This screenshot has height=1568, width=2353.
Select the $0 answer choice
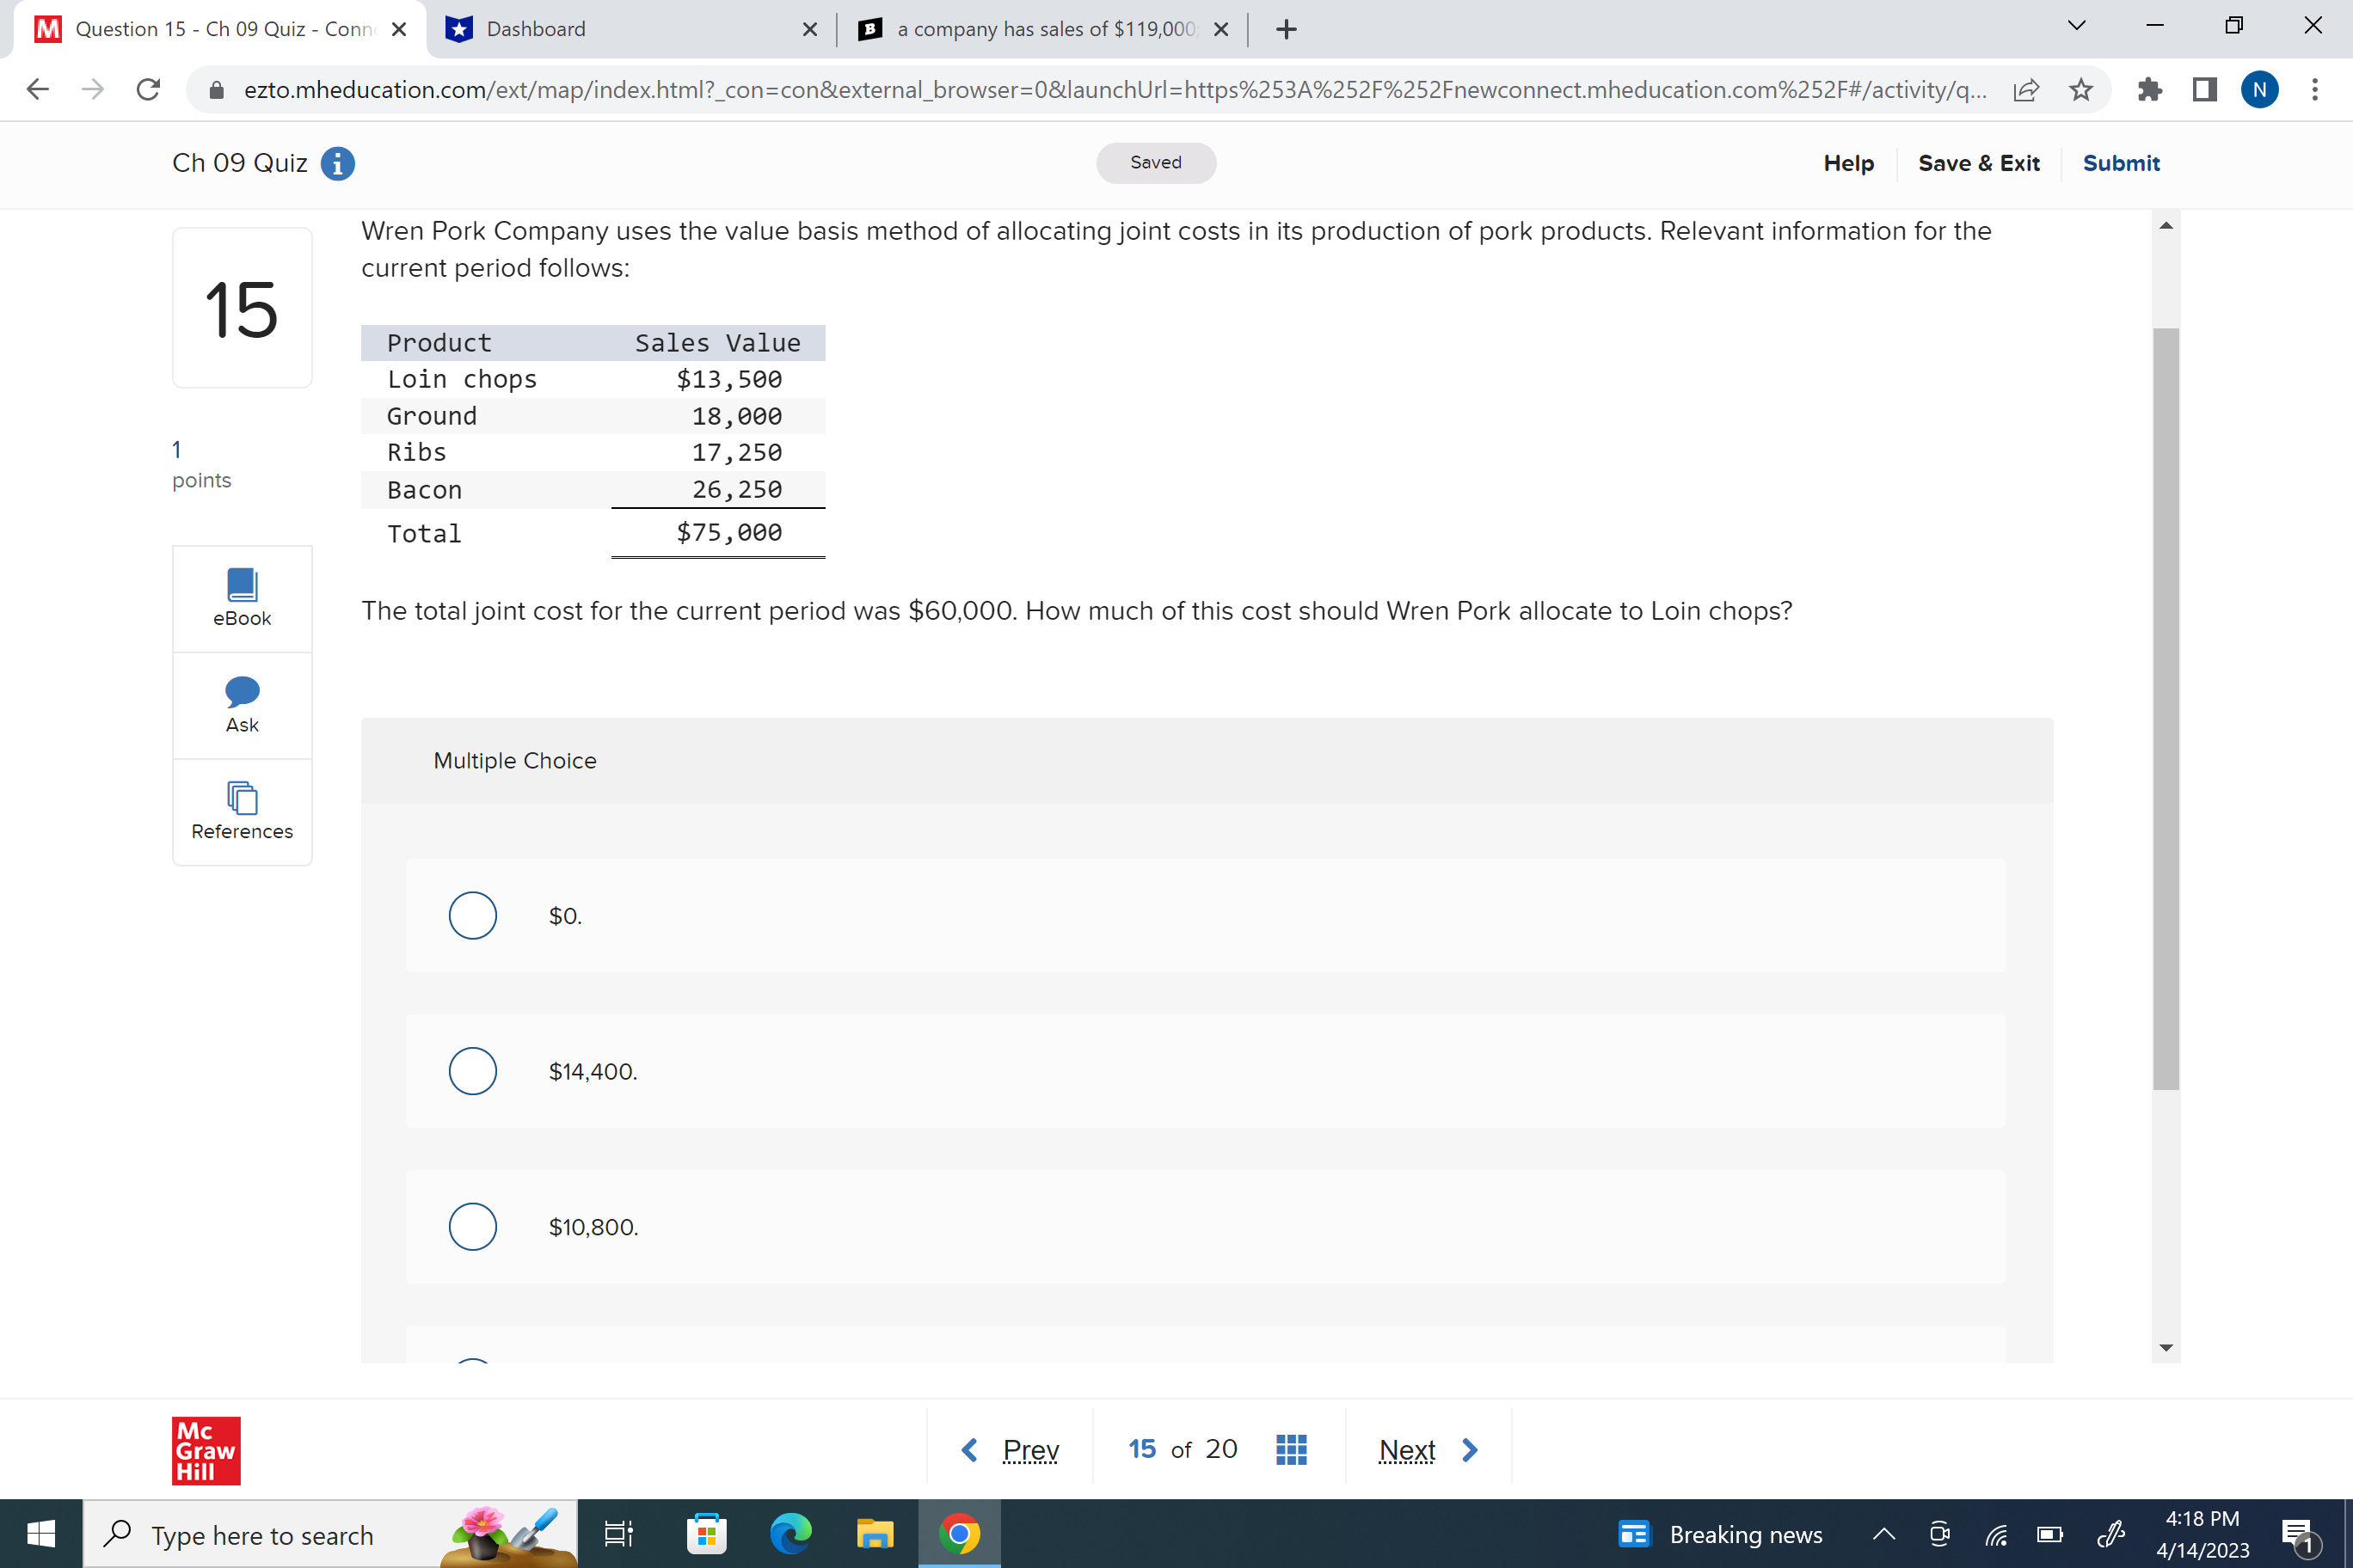coord(472,914)
